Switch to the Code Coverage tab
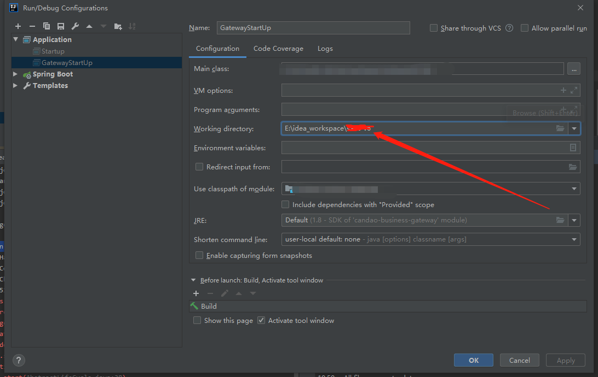 pos(278,48)
